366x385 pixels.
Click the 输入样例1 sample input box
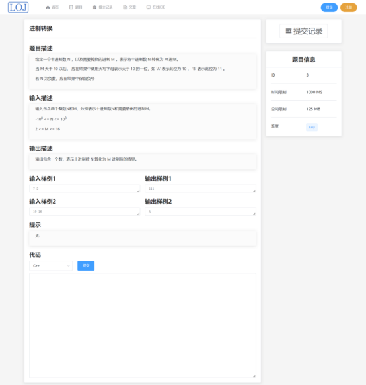click(85, 189)
